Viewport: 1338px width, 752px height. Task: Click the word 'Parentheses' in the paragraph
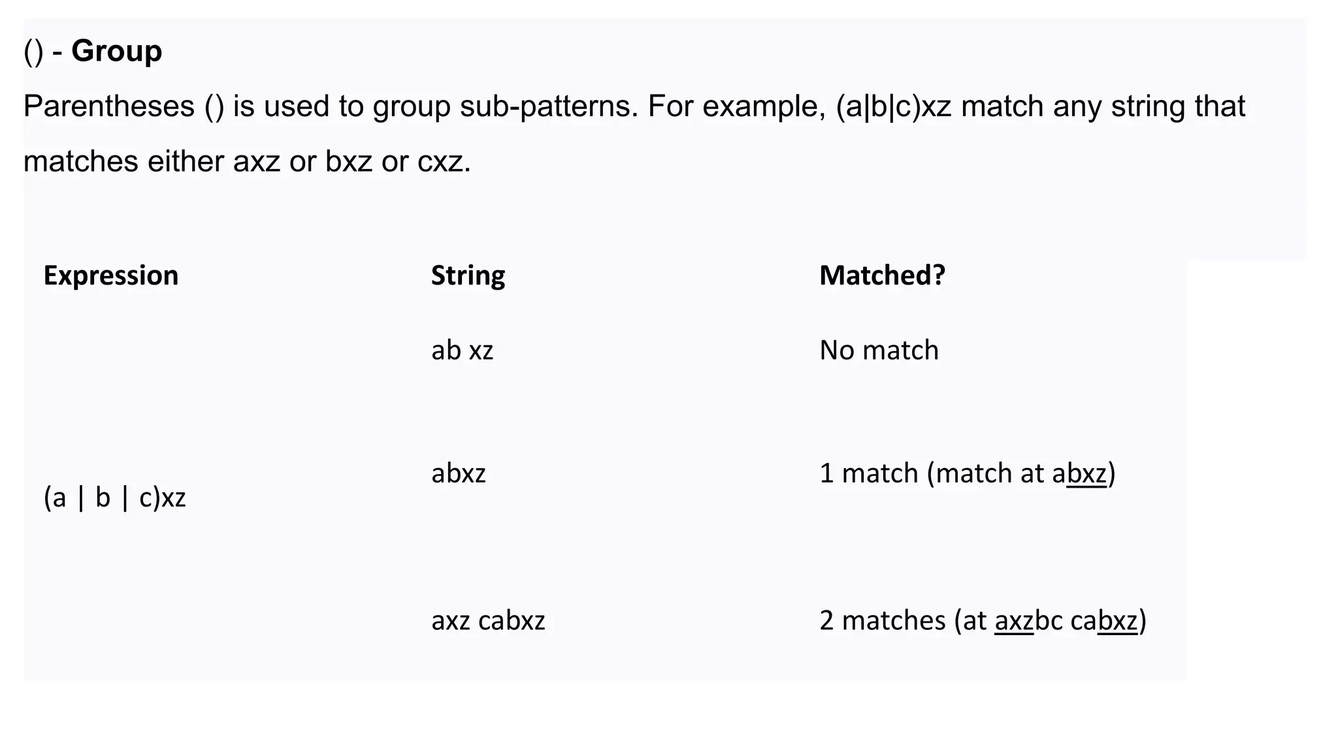108,106
